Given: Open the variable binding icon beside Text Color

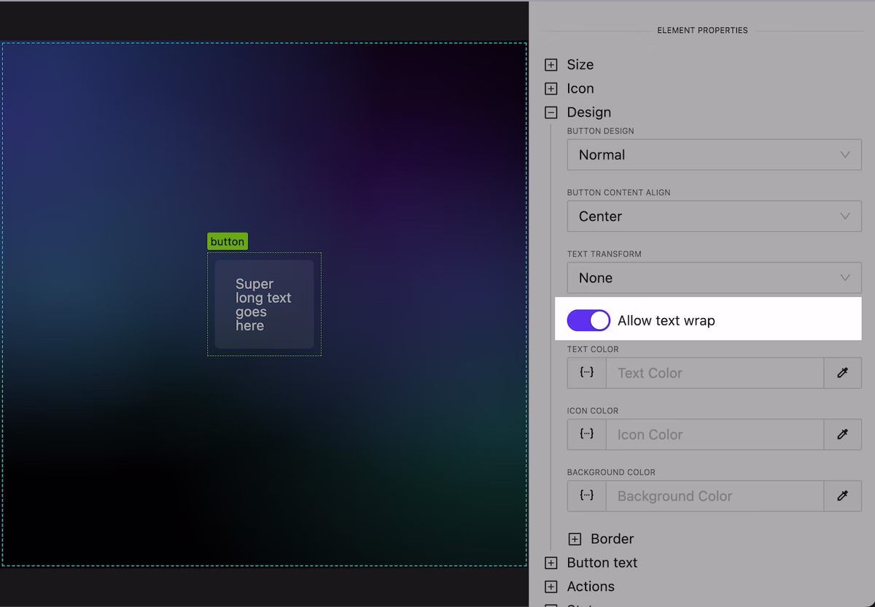Looking at the screenshot, I should pyautogui.click(x=586, y=373).
